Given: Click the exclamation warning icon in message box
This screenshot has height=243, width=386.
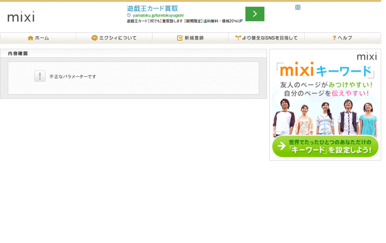Looking at the screenshot, I should 40,76.
